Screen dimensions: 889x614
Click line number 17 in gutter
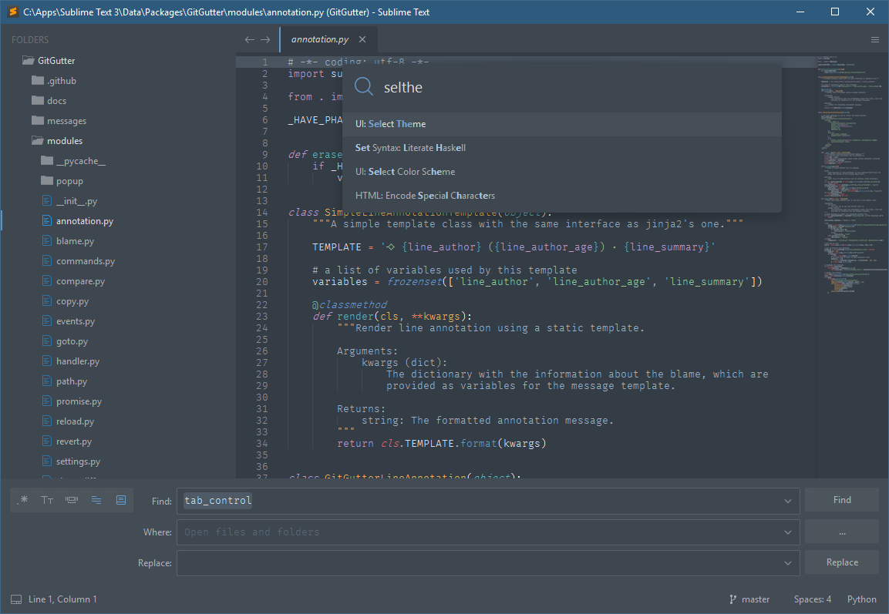click(x=262, y=247)
